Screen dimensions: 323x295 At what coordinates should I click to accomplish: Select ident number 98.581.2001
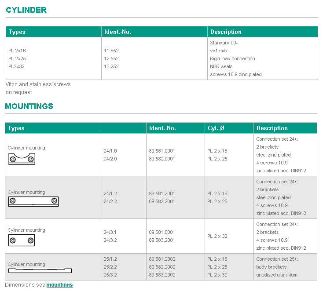tap(162, 193)
